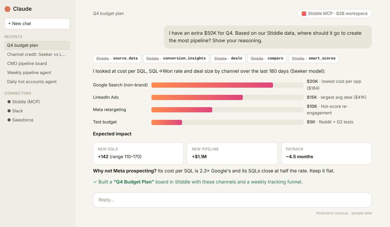Screen dimensions: 390x227
Task: Click the green checkmark beside Built a board
Action: pyautogui.click(x=95, y=182)
